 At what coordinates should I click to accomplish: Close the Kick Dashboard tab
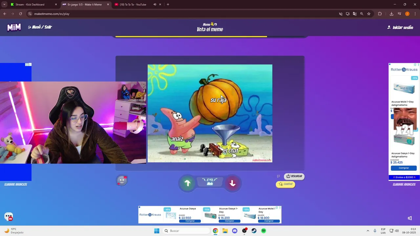pyautogui.click(x=56, y=5)
